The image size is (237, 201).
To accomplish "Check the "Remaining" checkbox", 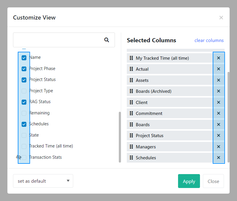I will point(24,113).
